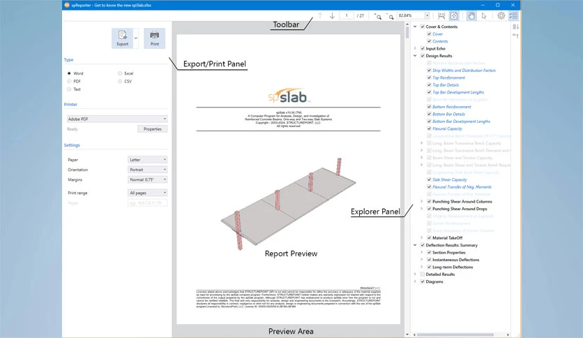Select the CSV export type
The width and height of the screenshot is (583, 338).
[120, 81]
